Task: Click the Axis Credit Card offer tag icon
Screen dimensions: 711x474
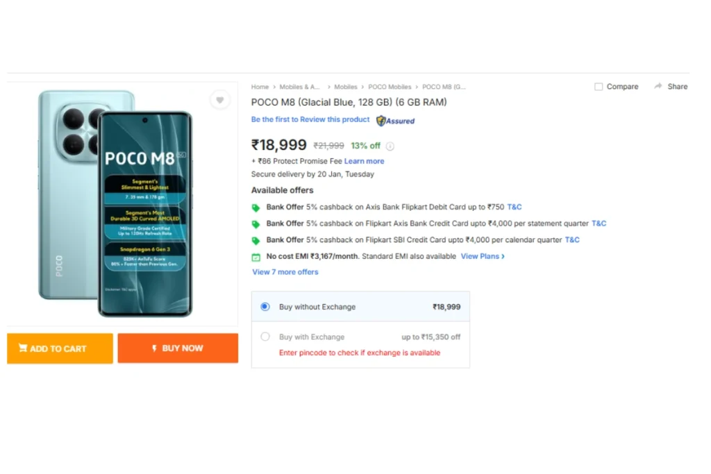Action: coord(256,224)
